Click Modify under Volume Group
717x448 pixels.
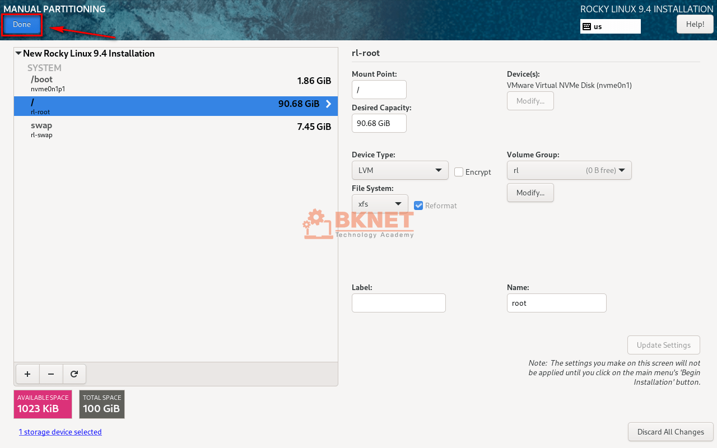[530, 193]
